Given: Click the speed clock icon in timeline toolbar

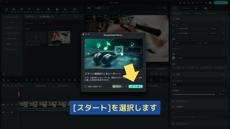Looking at the screenshot, I should click(59, 80).
